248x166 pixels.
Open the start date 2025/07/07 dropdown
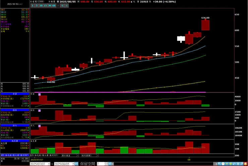(49, 164)
